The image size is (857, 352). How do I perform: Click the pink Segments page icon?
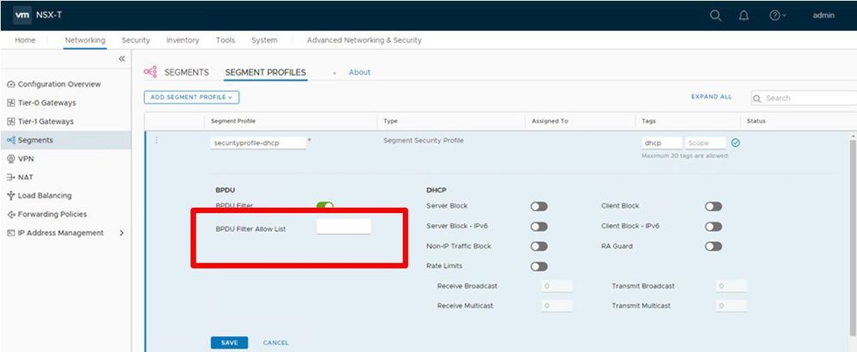(150, 72)
